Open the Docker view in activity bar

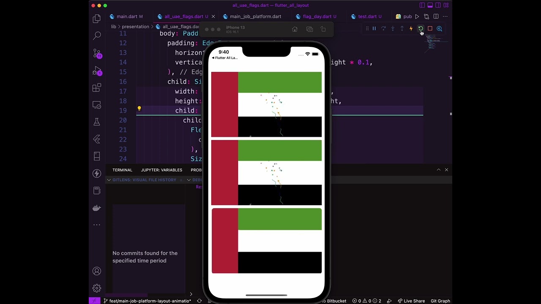97,208
